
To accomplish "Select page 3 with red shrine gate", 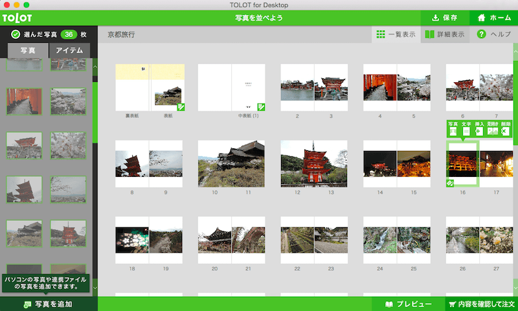I will coord(331,87).
